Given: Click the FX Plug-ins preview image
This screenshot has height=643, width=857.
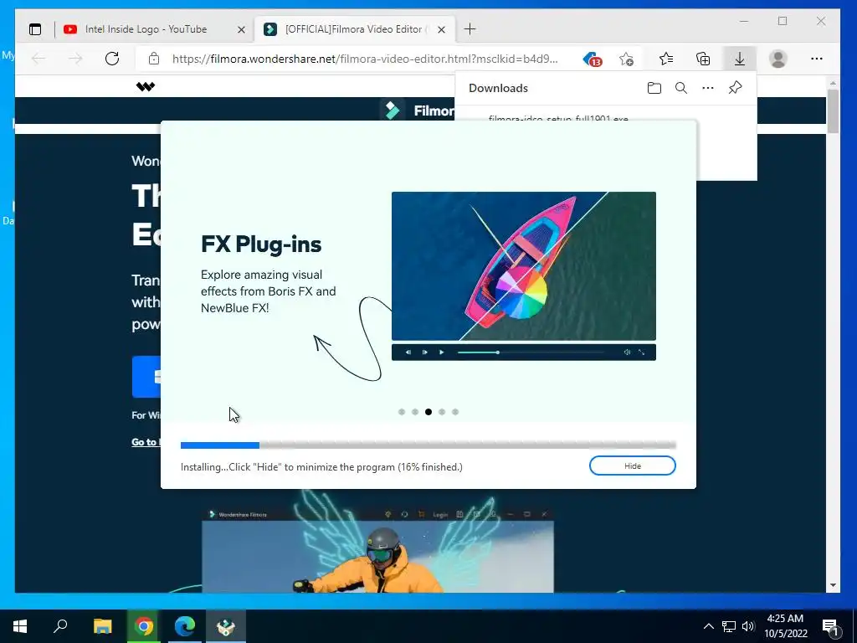Looking at the screenshot, I should click(x=524, y=265).
